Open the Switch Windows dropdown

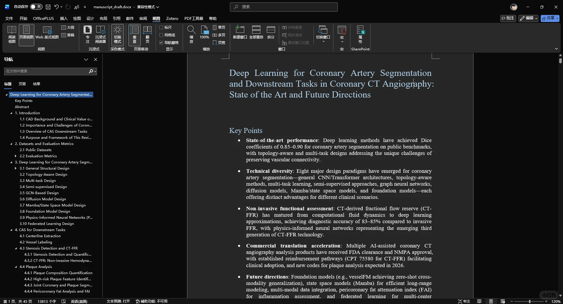pos(323,34)
